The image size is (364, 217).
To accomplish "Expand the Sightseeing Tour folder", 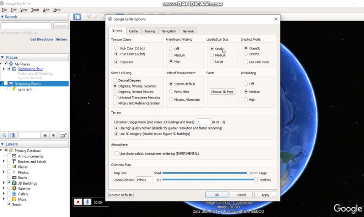I will point(4,69).
